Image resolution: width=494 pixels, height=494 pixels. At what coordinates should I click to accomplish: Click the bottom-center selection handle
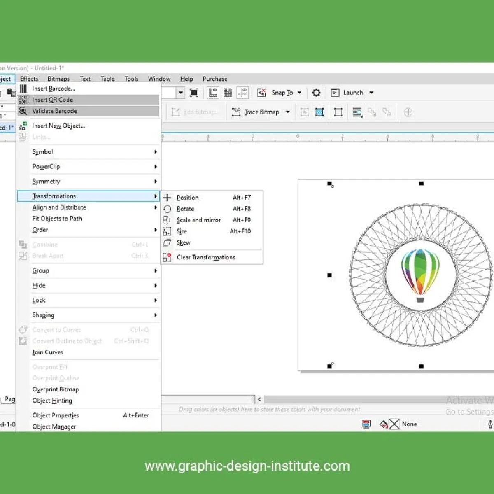[421, 366]
